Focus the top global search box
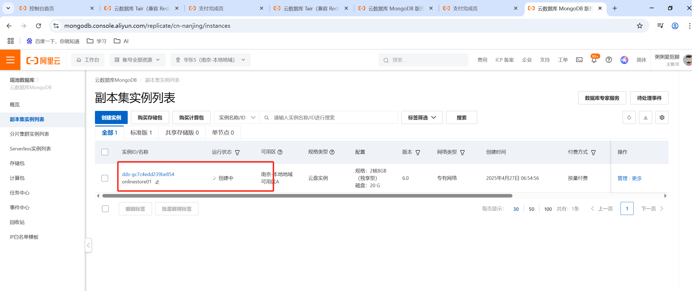The width and height of the screenshot is (692, 291). pos(423,60)
